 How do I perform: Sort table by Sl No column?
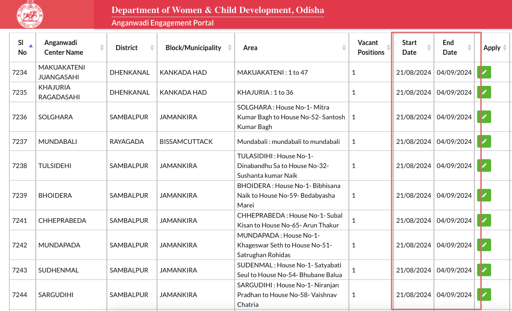coord(22,47)
